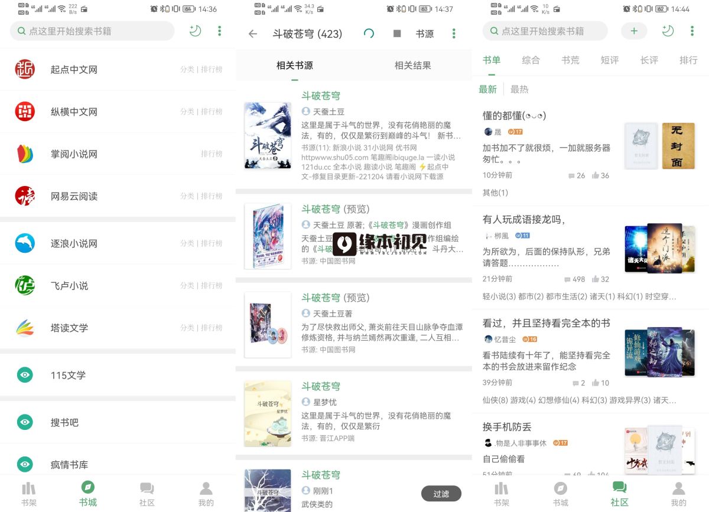Open 晟's user avatar
This screenshot has width=709, height=512.
click(488, 132)
